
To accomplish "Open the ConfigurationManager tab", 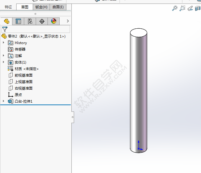I will pyautogui.click(x=30, y=21).
